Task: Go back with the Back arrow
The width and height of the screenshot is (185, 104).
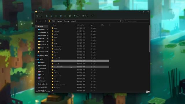Action: pyautogui.click(x=37, y=21)
